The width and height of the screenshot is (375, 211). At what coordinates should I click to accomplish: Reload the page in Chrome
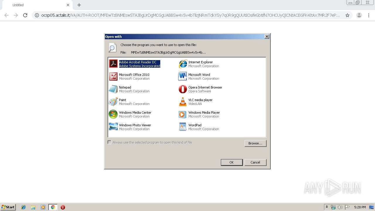[x=25, y=15]
